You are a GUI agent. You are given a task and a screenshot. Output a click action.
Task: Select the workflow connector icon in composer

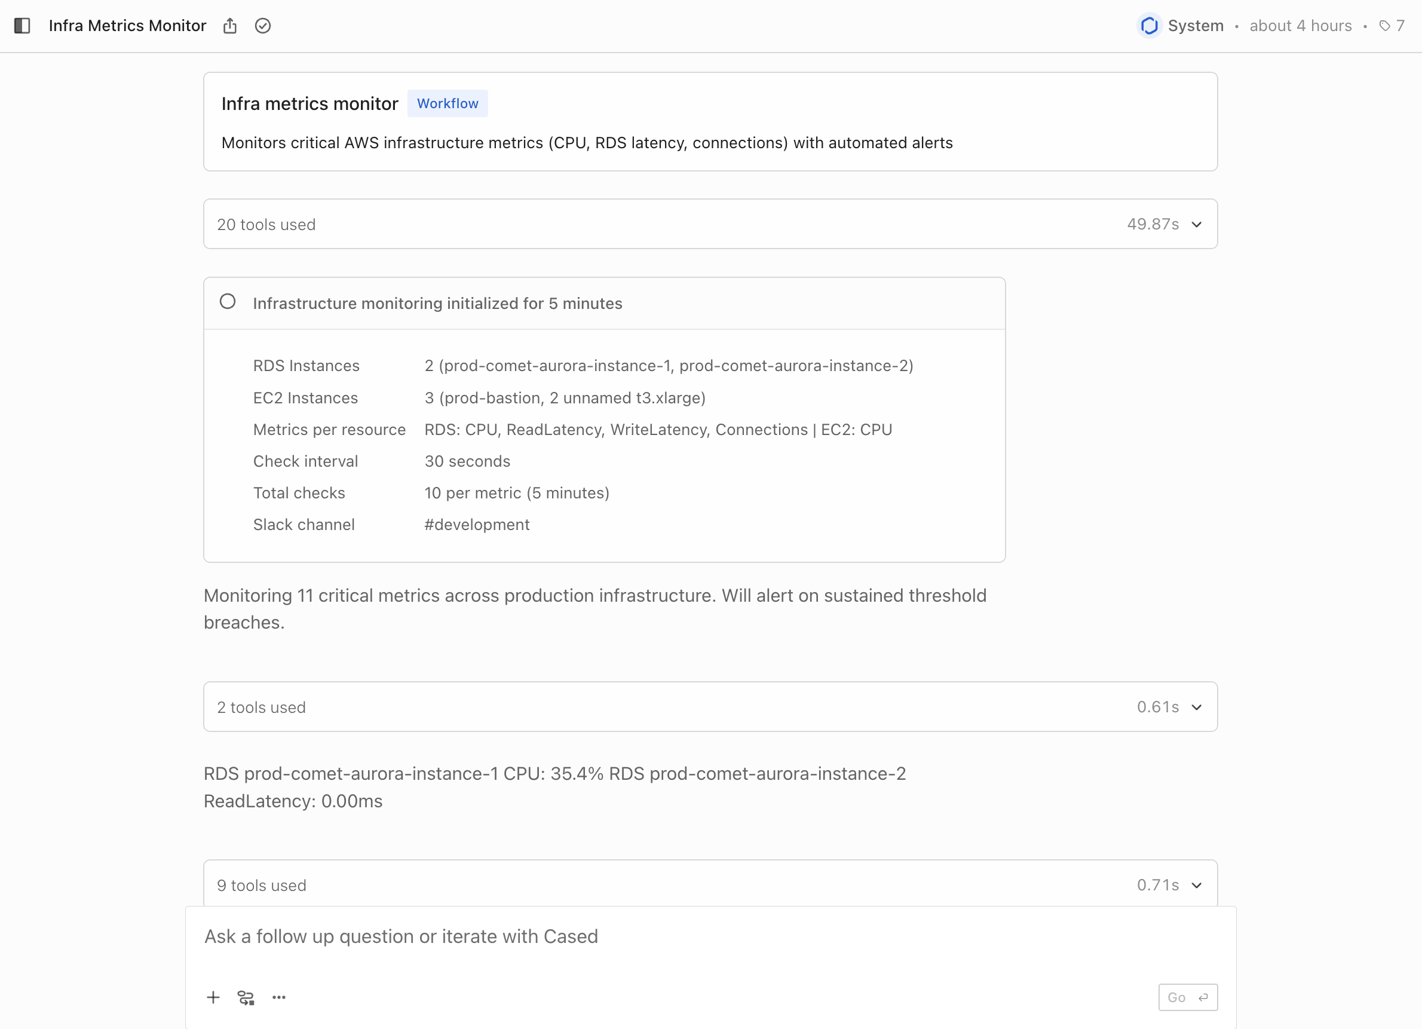tap(246, 997)
